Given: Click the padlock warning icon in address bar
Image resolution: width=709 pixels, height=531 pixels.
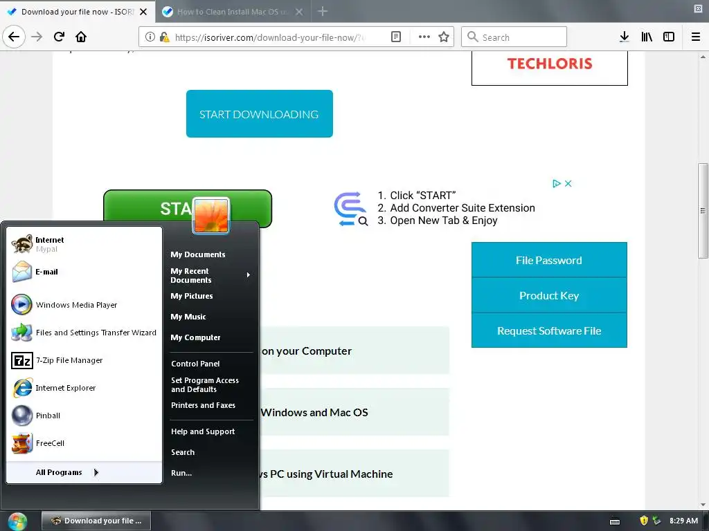Looking at the screenshot, I should 165,37.
